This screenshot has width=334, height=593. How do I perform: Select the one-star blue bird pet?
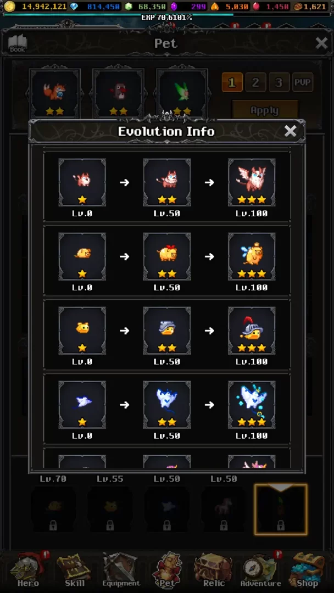pyautogui.click(x=82, y=405)
